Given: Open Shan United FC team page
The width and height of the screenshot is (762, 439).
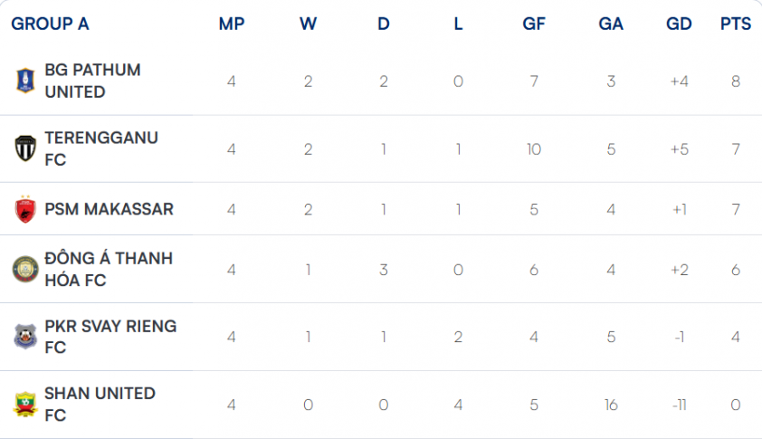Looking at the screenshot, I should 100,405.
